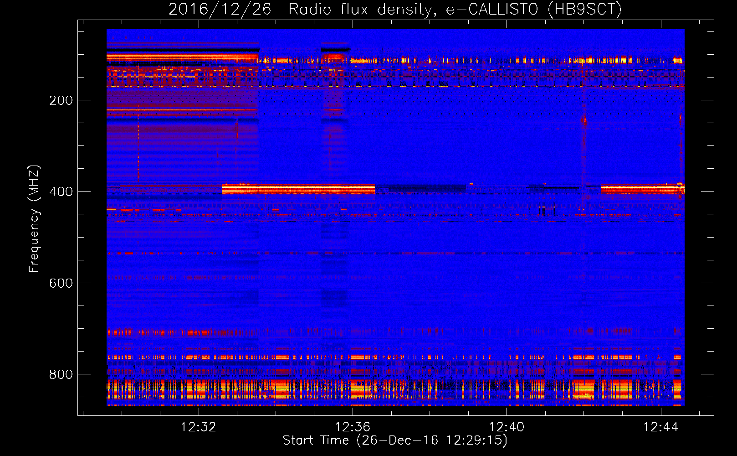This screenshot has height=456, width=737.
Task: Click the '12:32' time tick label
Action: tap(199, 427)
